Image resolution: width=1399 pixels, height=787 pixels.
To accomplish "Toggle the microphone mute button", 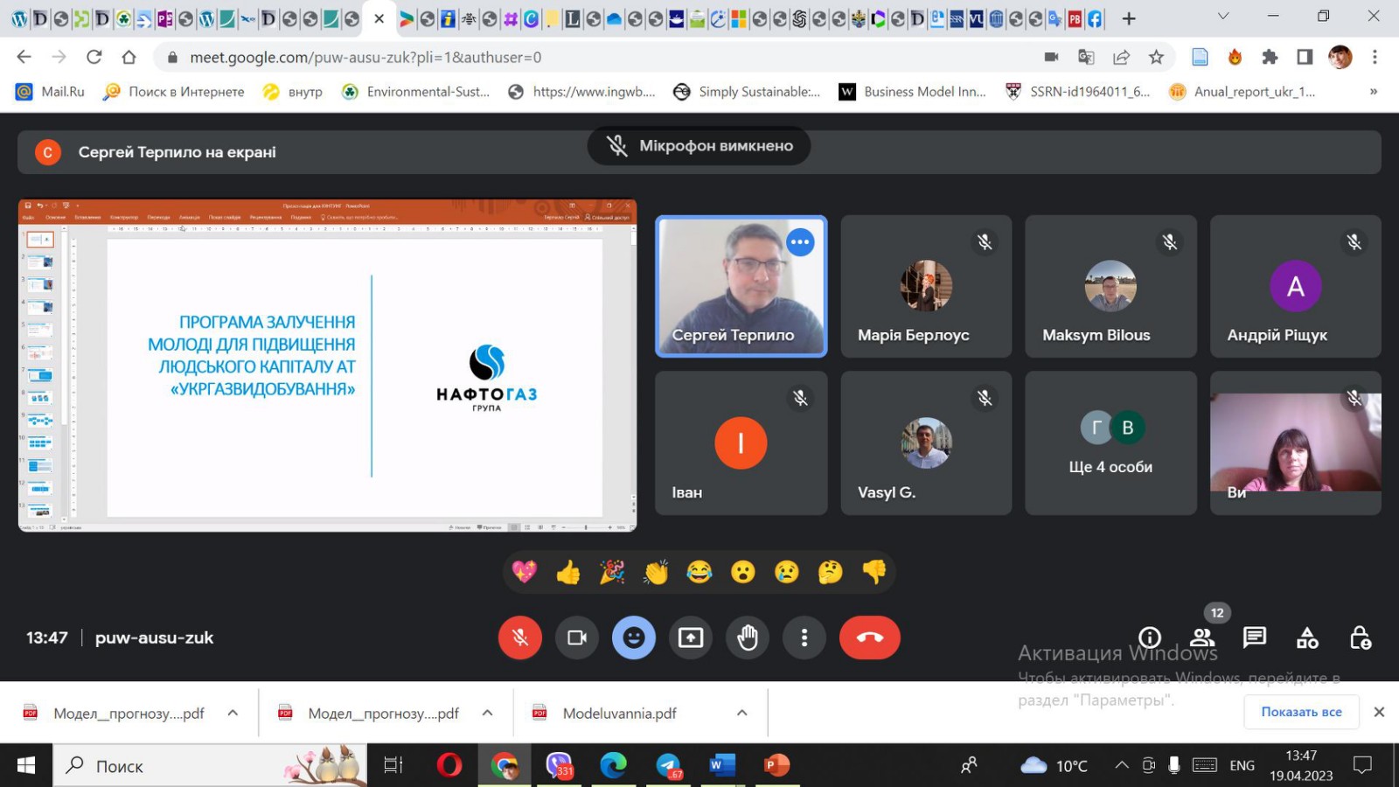I will [520, 637].
